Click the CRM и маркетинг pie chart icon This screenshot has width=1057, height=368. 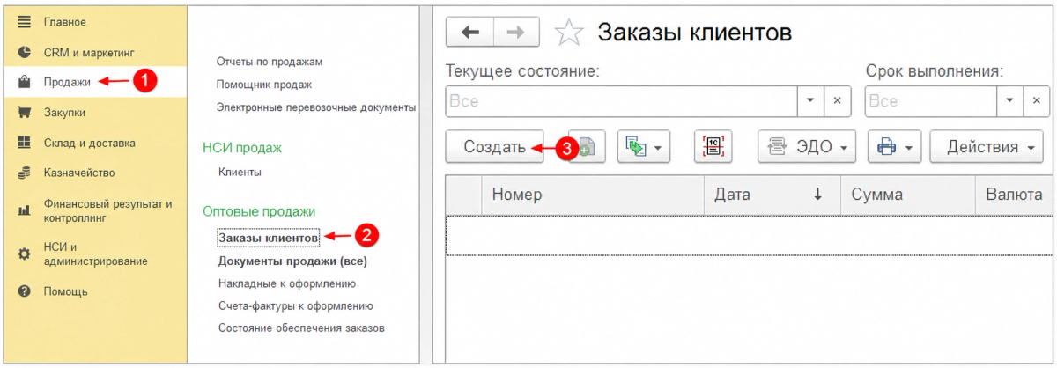tap(25, 52)
